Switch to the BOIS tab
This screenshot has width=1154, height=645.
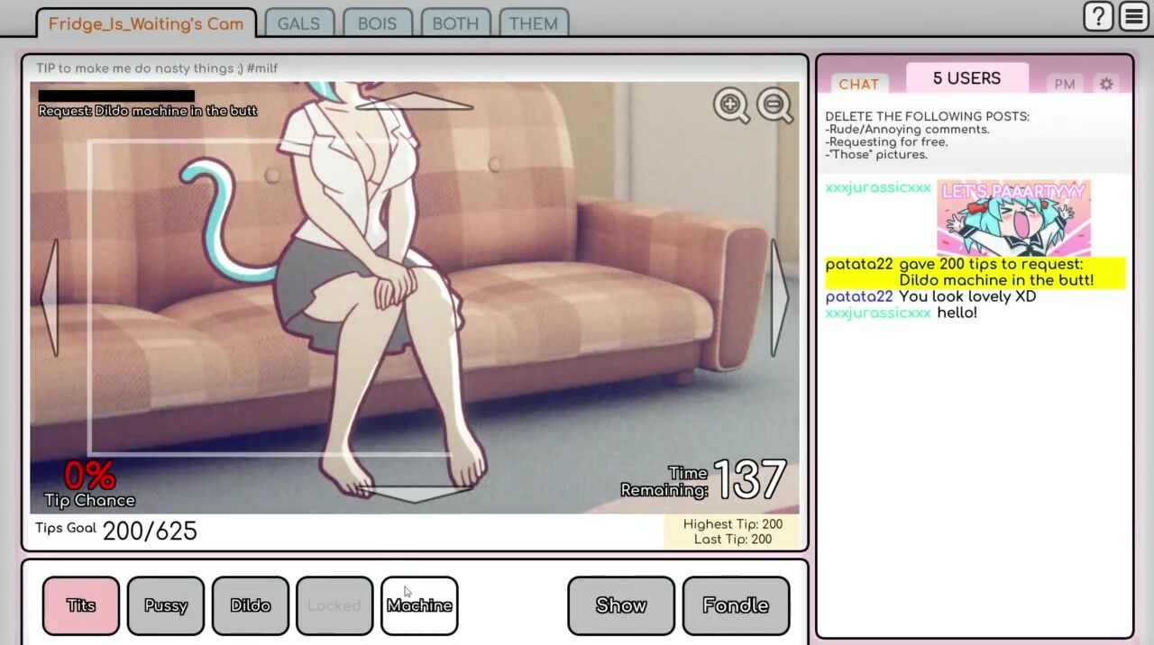click(x=377, y=23)
